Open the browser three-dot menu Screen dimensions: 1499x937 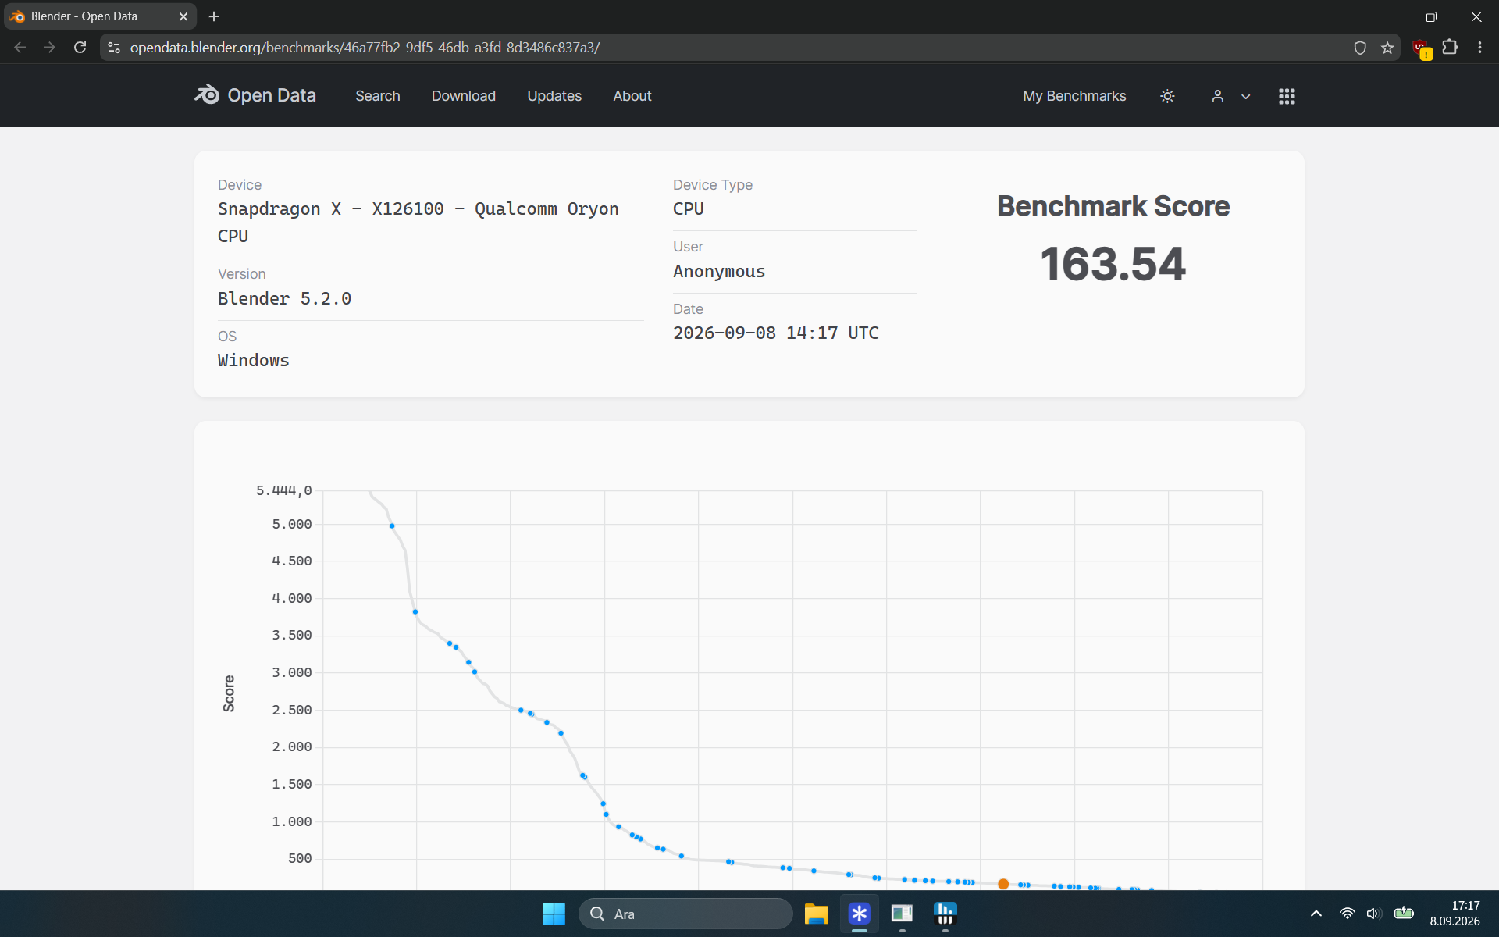point(1479,48)
